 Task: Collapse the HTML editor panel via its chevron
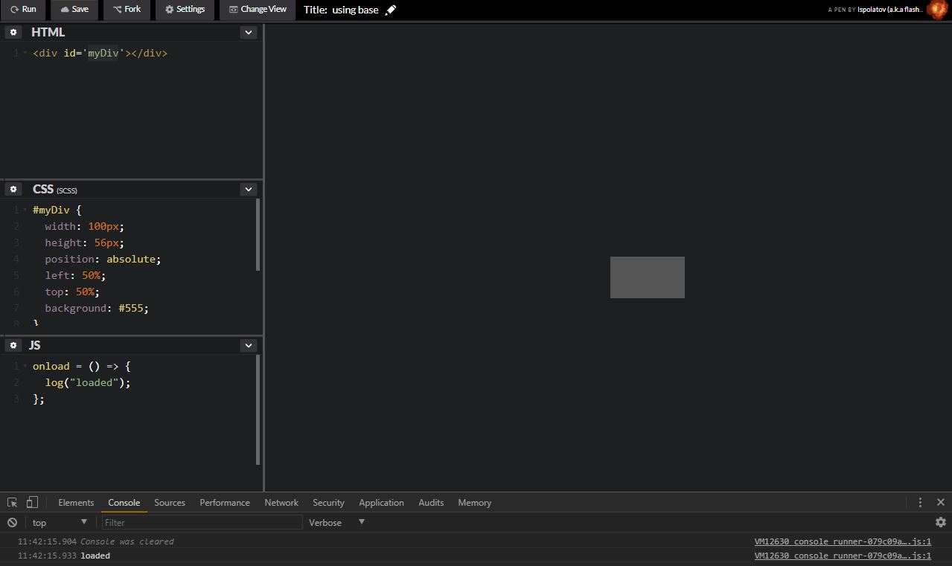[248, 32]
